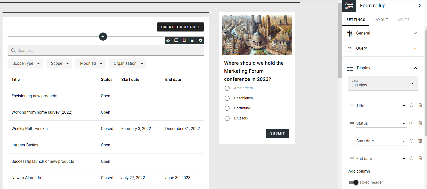Open the End date column field dropdown
427x189 pixels.
(381, 159)
